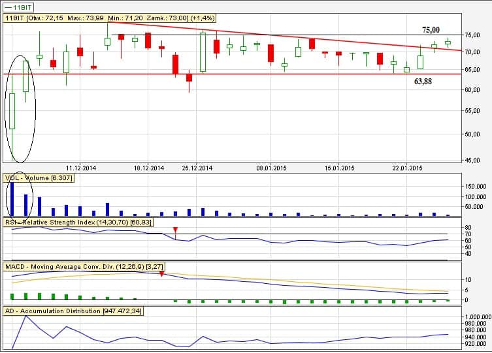This screenshot has width=492, height=353.
Task: Select the red horizontal support line
Action: (261, 74)
